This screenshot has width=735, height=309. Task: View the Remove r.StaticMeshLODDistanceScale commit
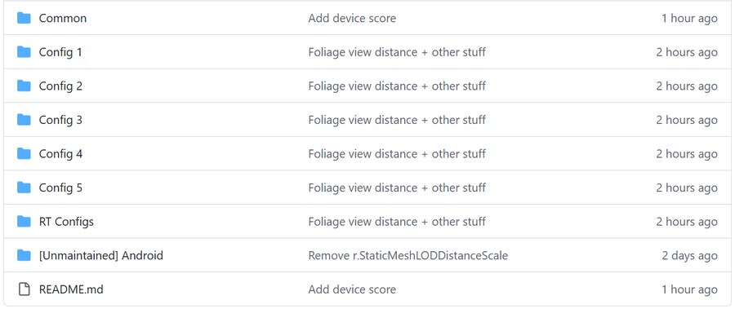pos(408,256)
